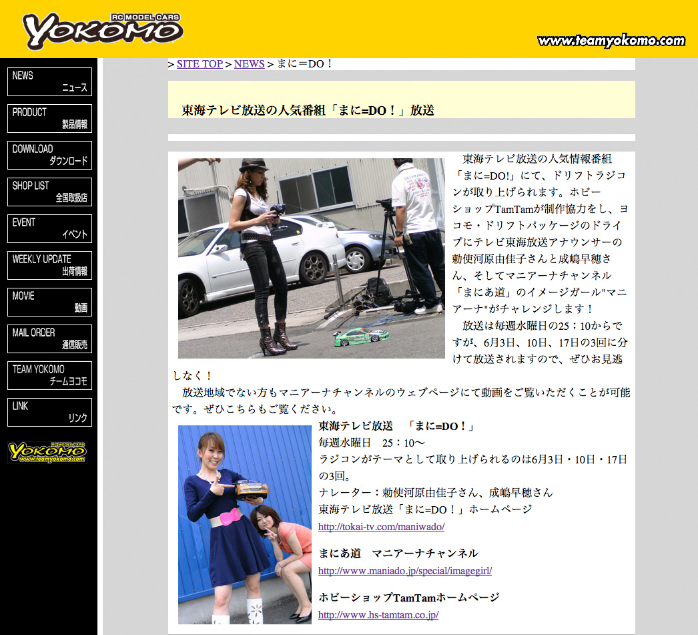Open WEEKLY UPDATE shipping info

point(49,265)
